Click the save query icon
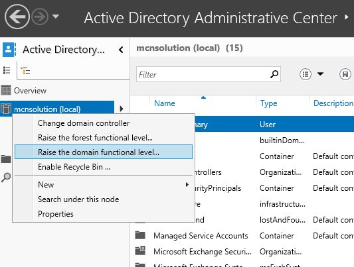Screen dimensions: 354x267 (x=345, y=74)
